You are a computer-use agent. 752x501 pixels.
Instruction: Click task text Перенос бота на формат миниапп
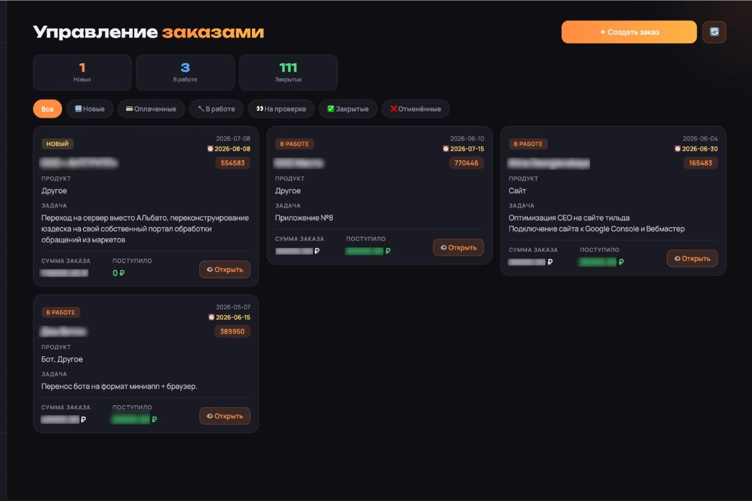tap(119, 386)
